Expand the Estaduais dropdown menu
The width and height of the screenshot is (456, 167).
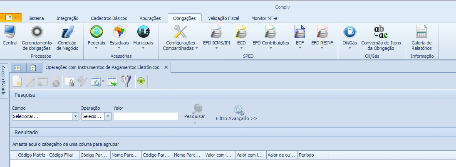119,48
